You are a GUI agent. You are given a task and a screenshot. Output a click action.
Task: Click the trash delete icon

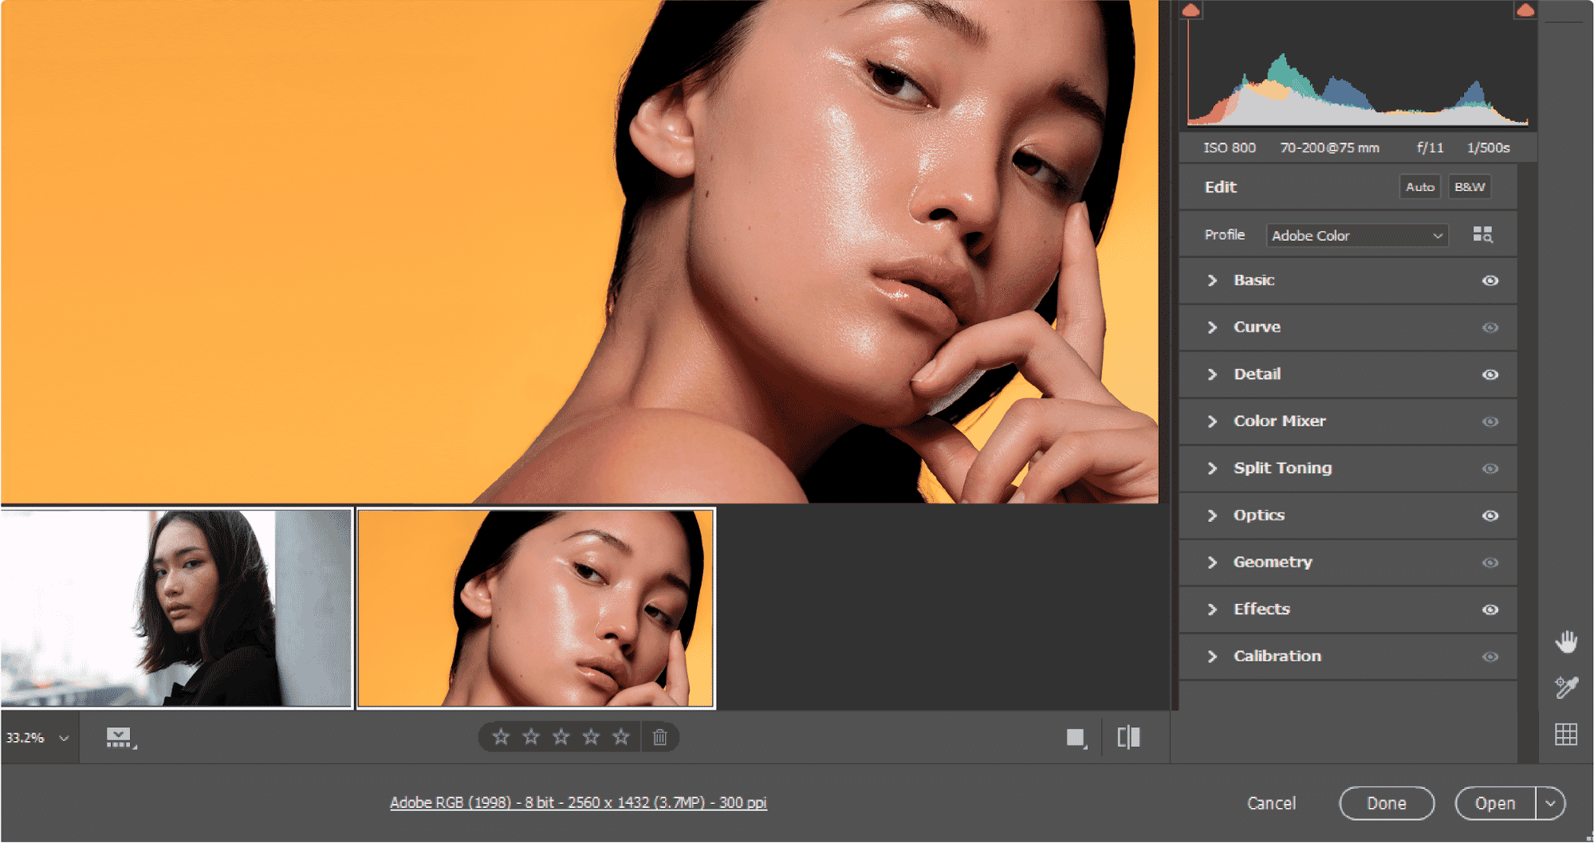click(x=660, y=737)
